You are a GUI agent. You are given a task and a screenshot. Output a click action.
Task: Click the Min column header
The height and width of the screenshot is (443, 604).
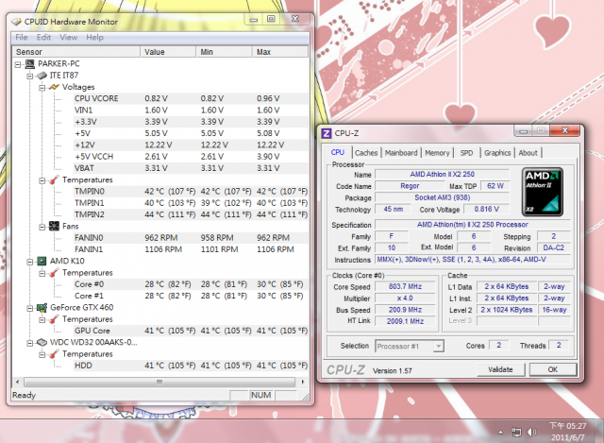[224, 52]
